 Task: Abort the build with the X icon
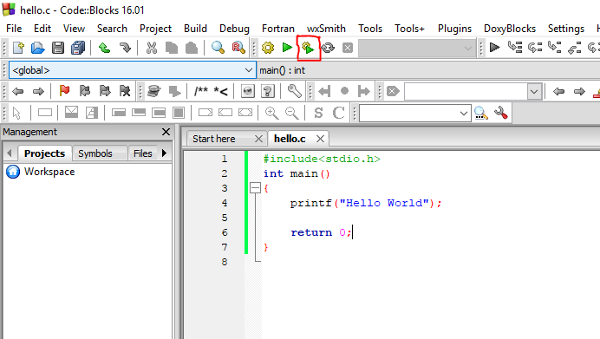(348, 48)
